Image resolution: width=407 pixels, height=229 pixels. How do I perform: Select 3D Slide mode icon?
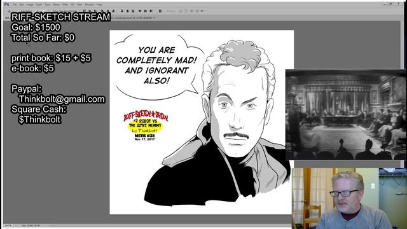coord(197,11)
